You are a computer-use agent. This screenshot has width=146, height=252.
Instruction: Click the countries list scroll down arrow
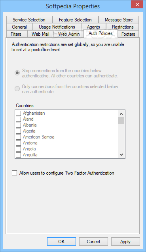coord(121,155)
